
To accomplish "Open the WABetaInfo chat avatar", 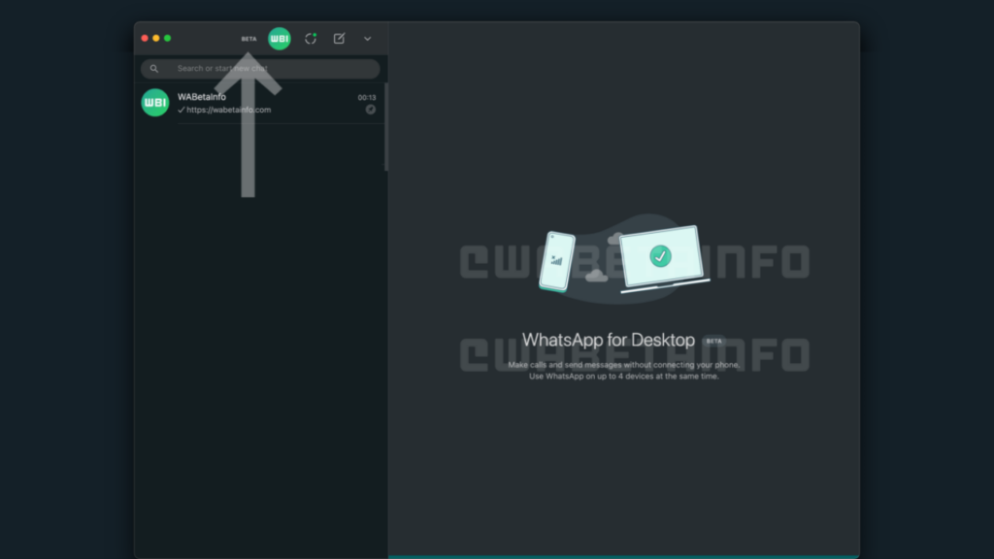I will (154, 102).
